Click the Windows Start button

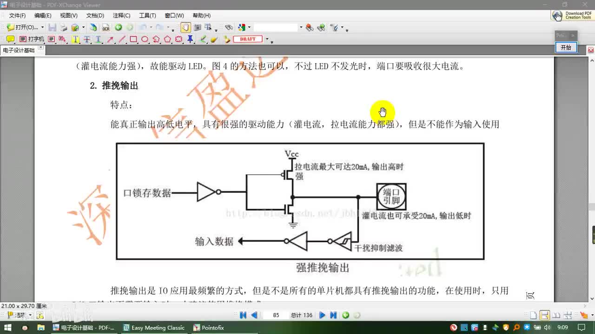[x=8, y=328]
